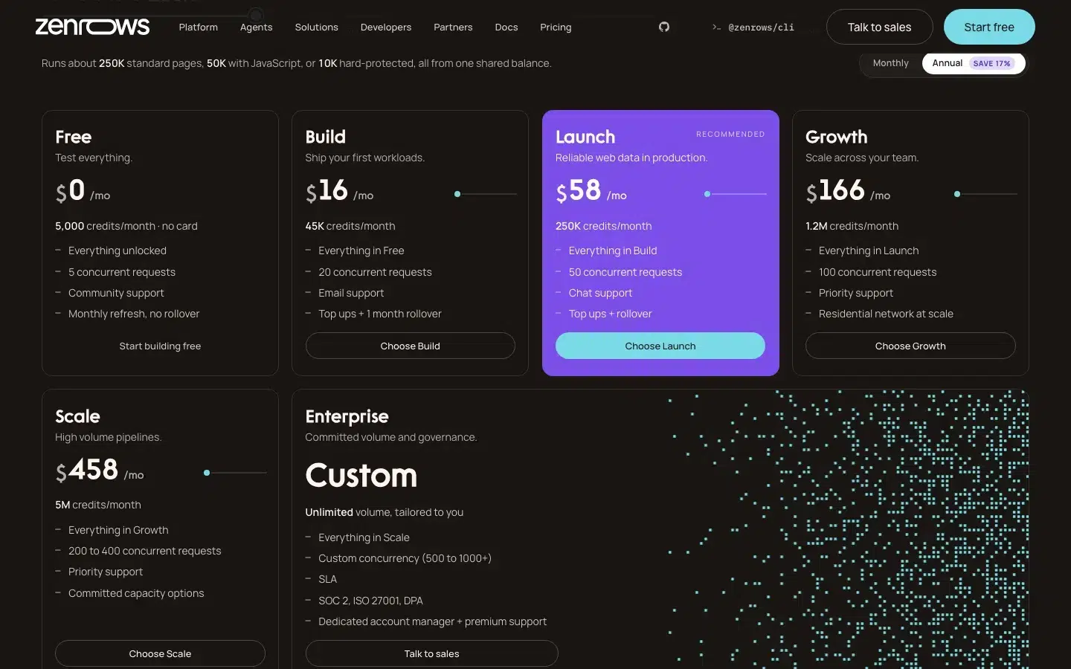The width and height of the screenshot is (1071, 669).
Task: Click the Enterprise 'Custom' price heading
Action: point(361,476)
